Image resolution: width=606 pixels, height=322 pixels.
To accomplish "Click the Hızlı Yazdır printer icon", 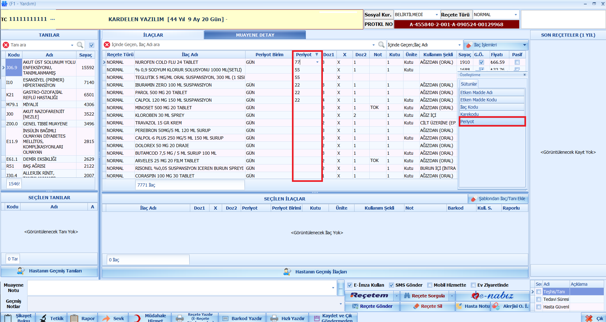I will [274, 318].
